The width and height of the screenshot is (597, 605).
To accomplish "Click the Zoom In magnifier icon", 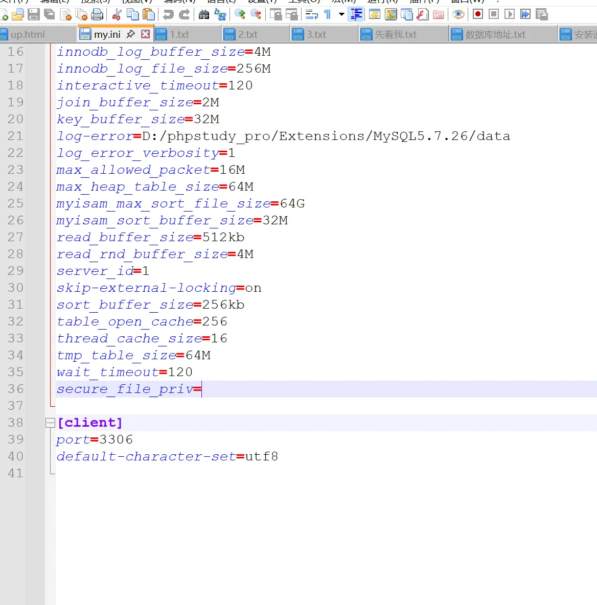I will coord(240,14).
